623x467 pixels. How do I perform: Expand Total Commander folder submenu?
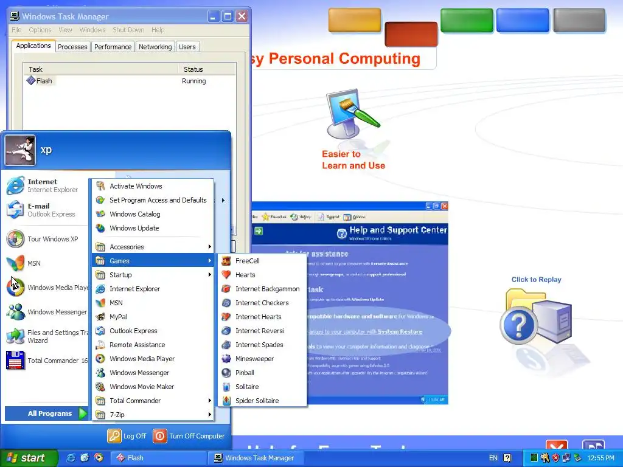point(153,401)
